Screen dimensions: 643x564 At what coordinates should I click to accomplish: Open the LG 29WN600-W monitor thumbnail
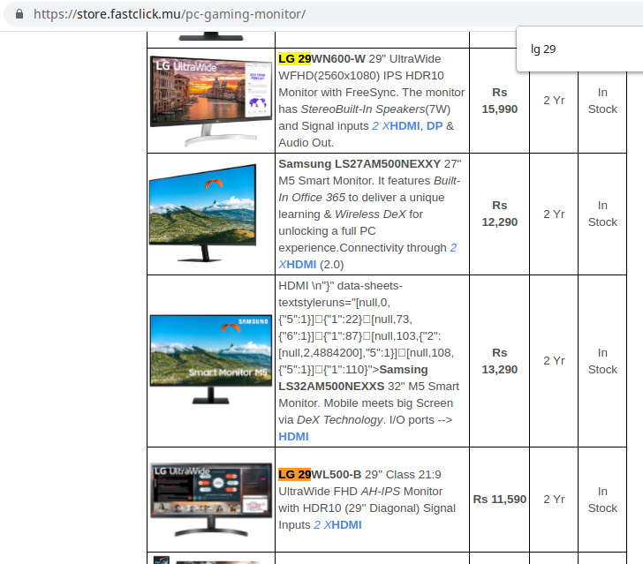211,102
